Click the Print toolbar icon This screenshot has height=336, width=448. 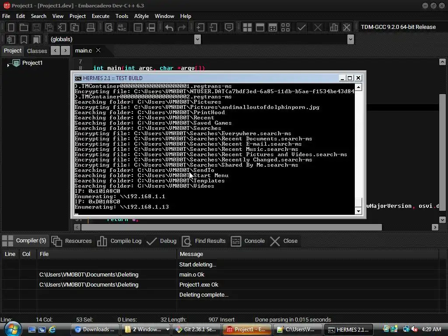tap(91, 28)
